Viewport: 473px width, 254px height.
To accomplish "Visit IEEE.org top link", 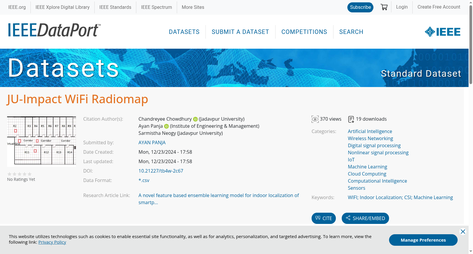I will [17, 7].
